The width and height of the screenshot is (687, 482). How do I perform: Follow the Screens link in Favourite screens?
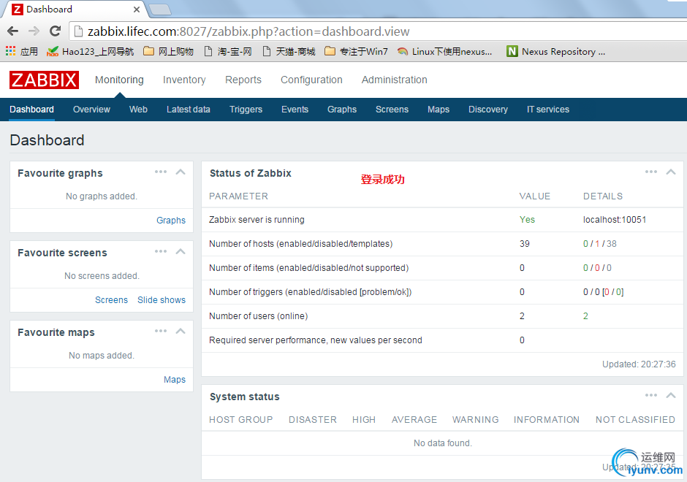pyautogui.click(x=111, y=300)
